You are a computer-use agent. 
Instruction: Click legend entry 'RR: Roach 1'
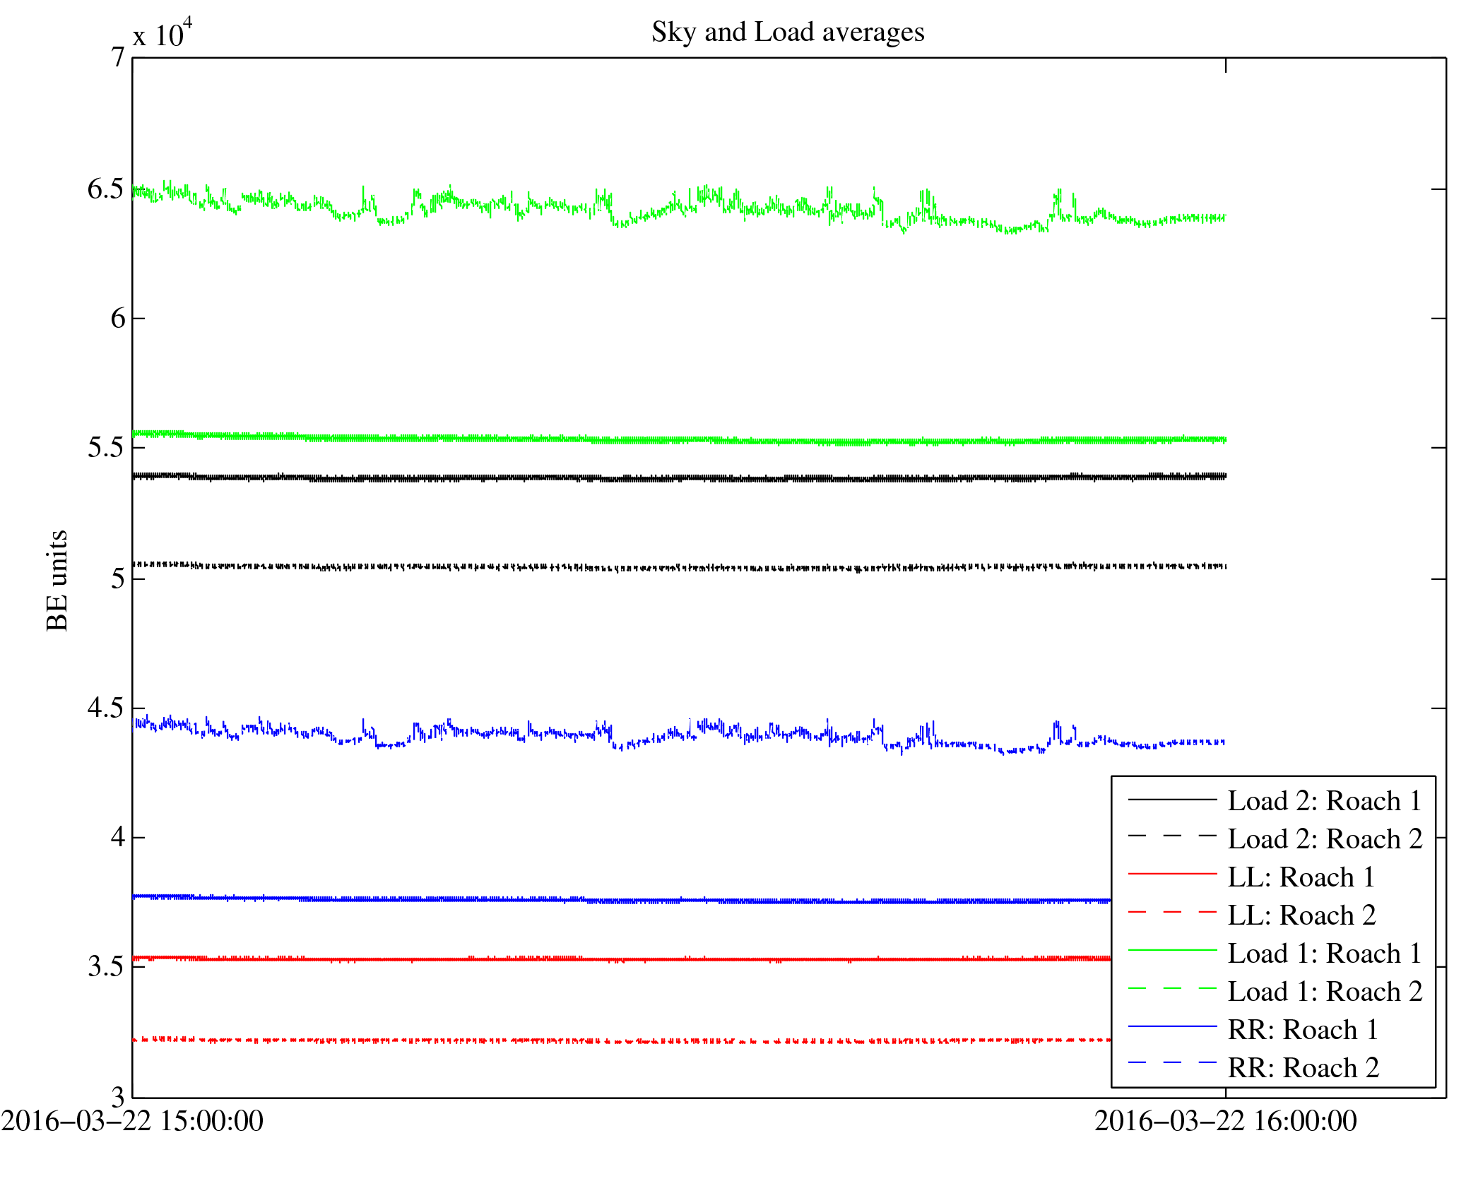(x=1302, y=1030)
